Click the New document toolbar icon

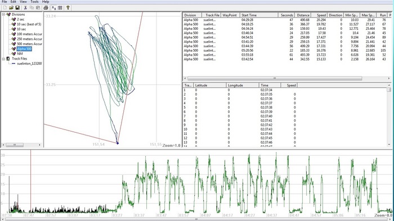(x=5, y=8)
